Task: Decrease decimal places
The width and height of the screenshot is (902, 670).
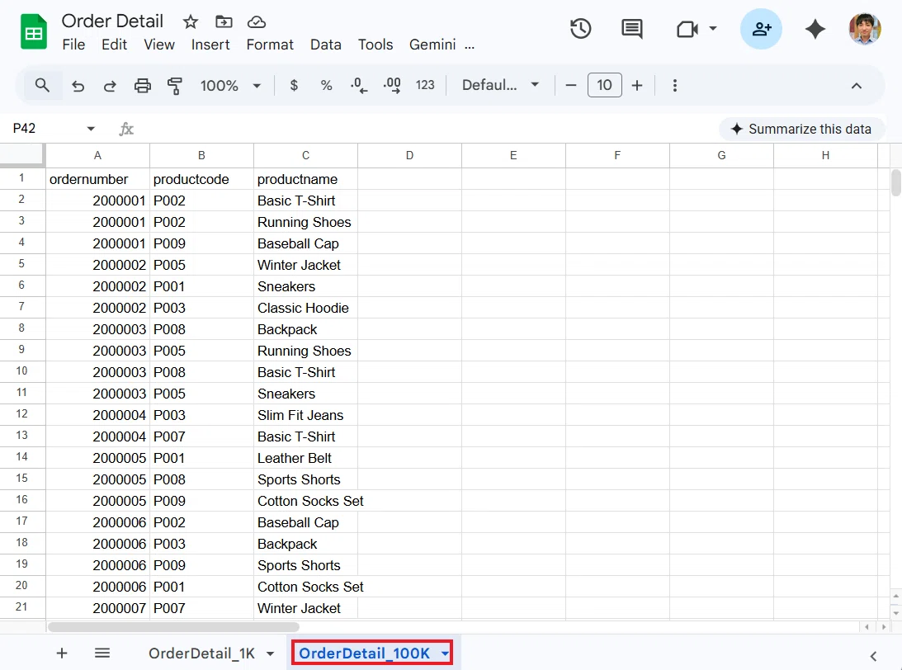Action: [359, 86]
